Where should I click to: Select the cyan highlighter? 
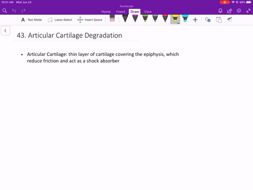(x=185, y=18)
